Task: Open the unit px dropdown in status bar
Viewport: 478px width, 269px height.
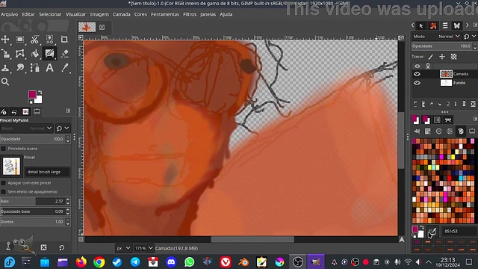Action: (123, 248)
